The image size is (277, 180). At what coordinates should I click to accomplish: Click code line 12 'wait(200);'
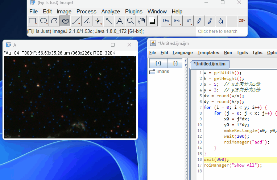pos(236,136)
